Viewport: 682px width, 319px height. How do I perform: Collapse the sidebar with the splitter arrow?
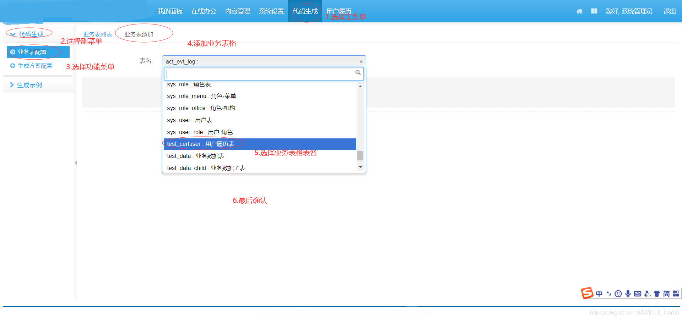pos(76,163)
